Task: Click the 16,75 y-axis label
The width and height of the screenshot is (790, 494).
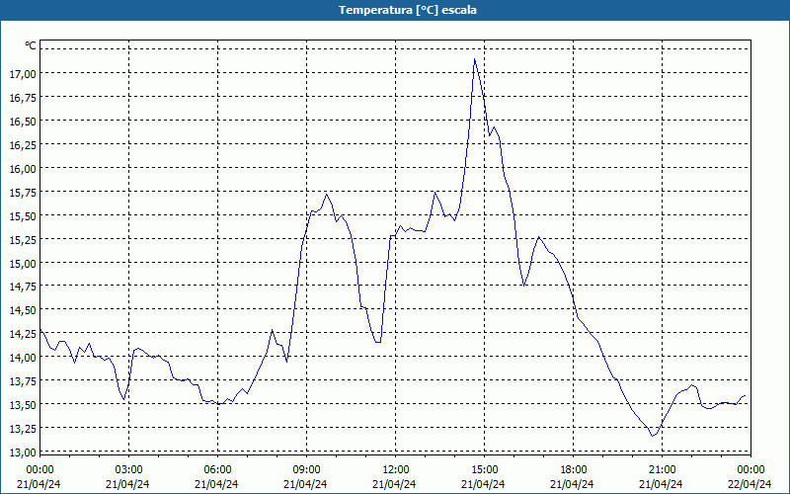Action: [x=23, y=97]
